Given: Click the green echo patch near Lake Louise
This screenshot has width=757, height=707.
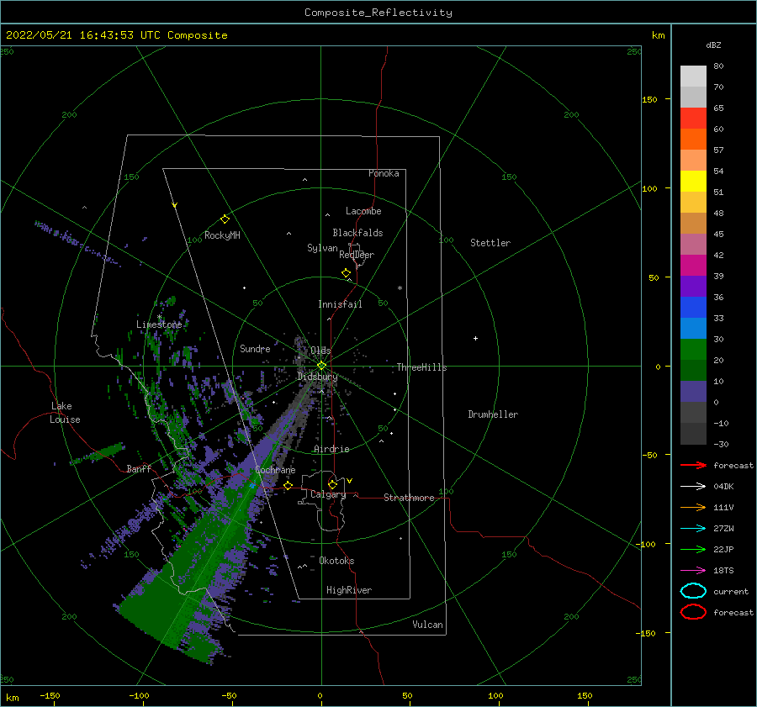Looking at the screenshot, I should 98,454.
